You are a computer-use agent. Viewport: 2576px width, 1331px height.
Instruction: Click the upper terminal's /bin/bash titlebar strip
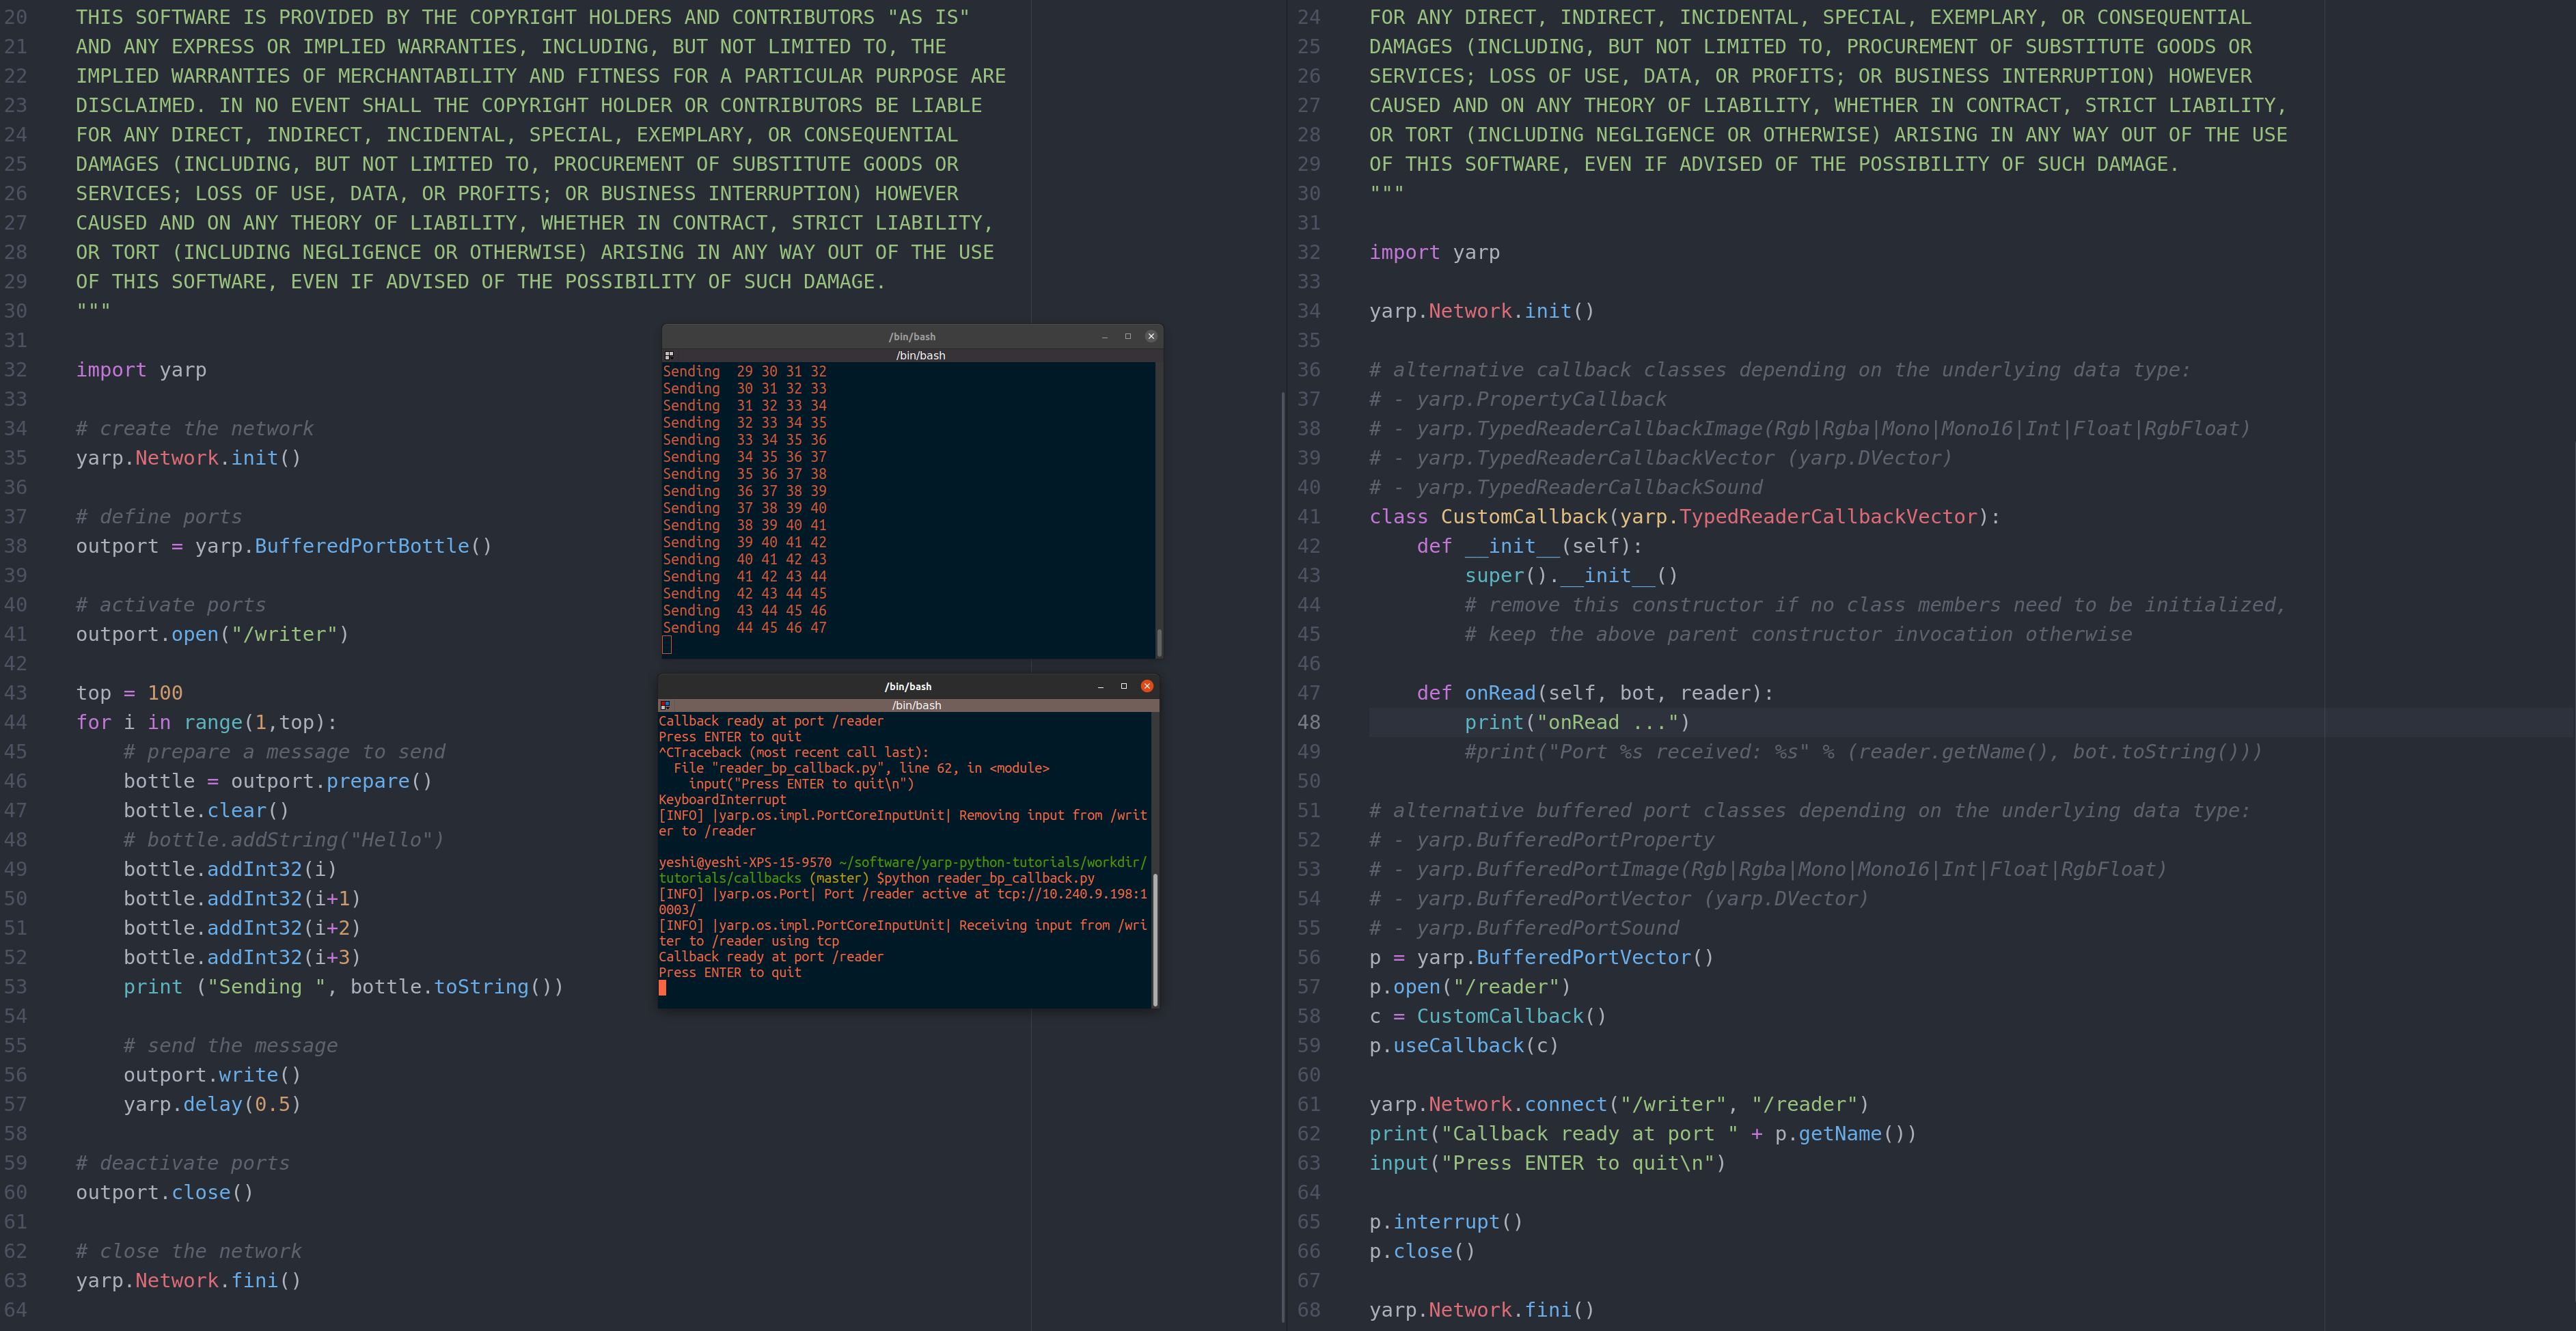pyautogui.click(x=920, y=355)
